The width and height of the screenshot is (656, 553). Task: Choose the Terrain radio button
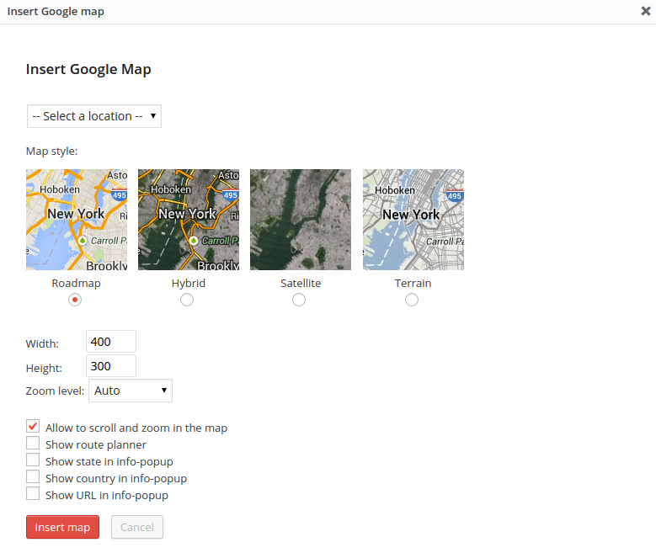coord(412,300)
